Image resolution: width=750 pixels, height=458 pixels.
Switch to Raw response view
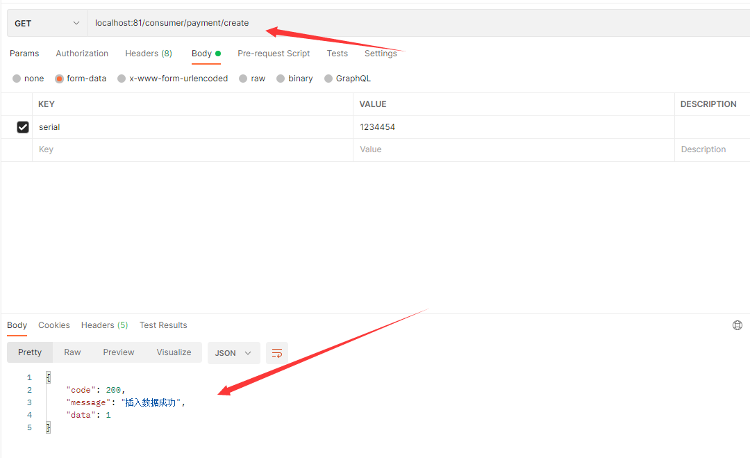point(72,352)
